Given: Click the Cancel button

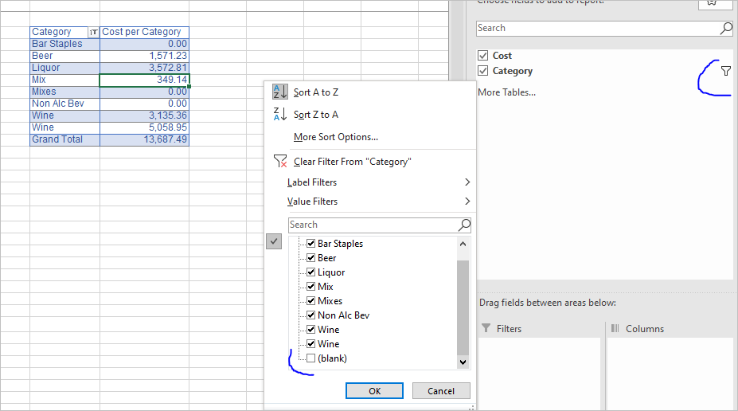Looking at the screenshot, I should [441, 391].
